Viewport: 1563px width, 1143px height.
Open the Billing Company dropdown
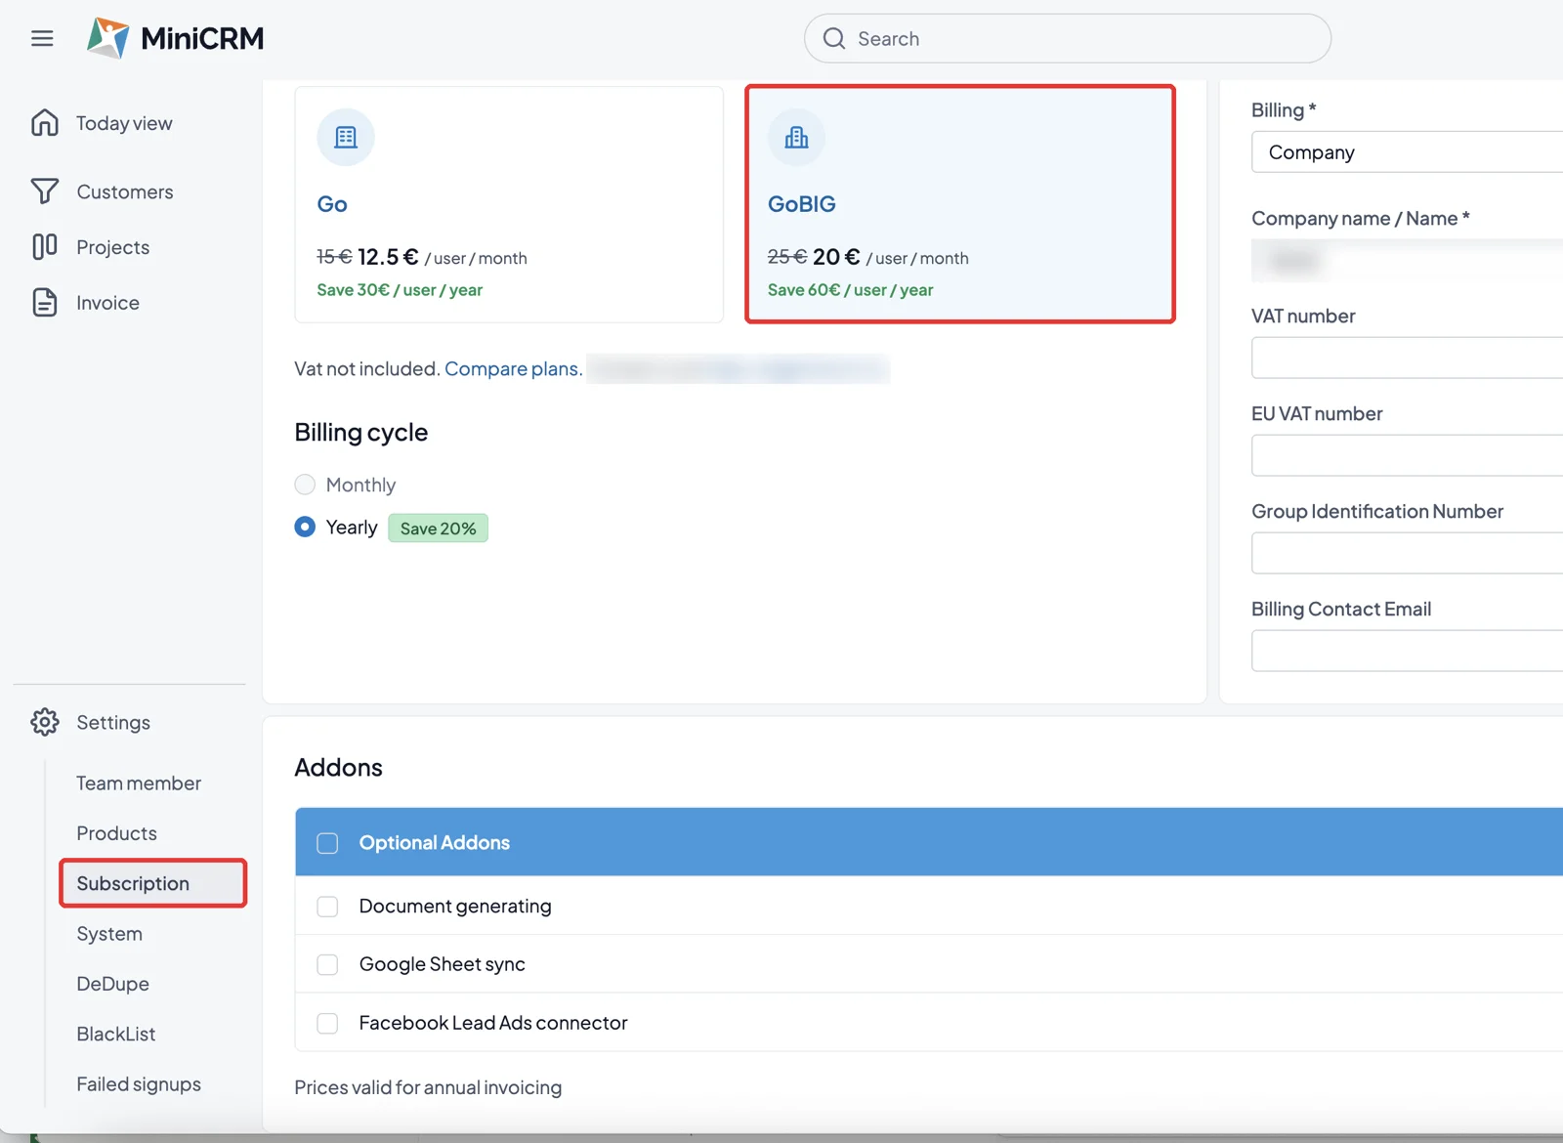click(1407, 152)
